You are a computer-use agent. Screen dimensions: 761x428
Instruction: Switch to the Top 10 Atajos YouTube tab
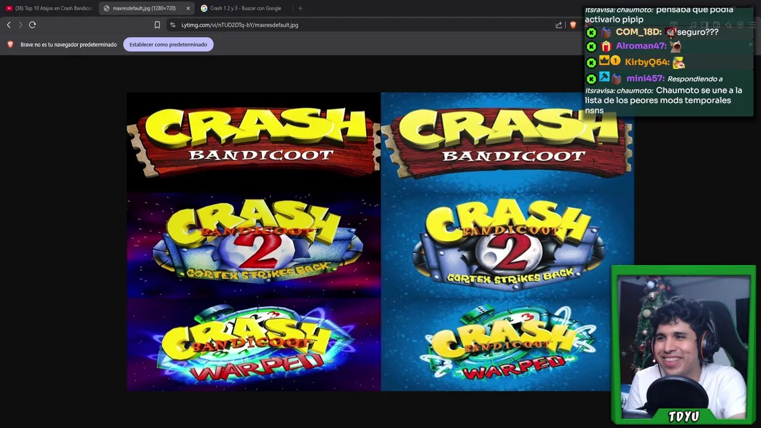point(49,8)
